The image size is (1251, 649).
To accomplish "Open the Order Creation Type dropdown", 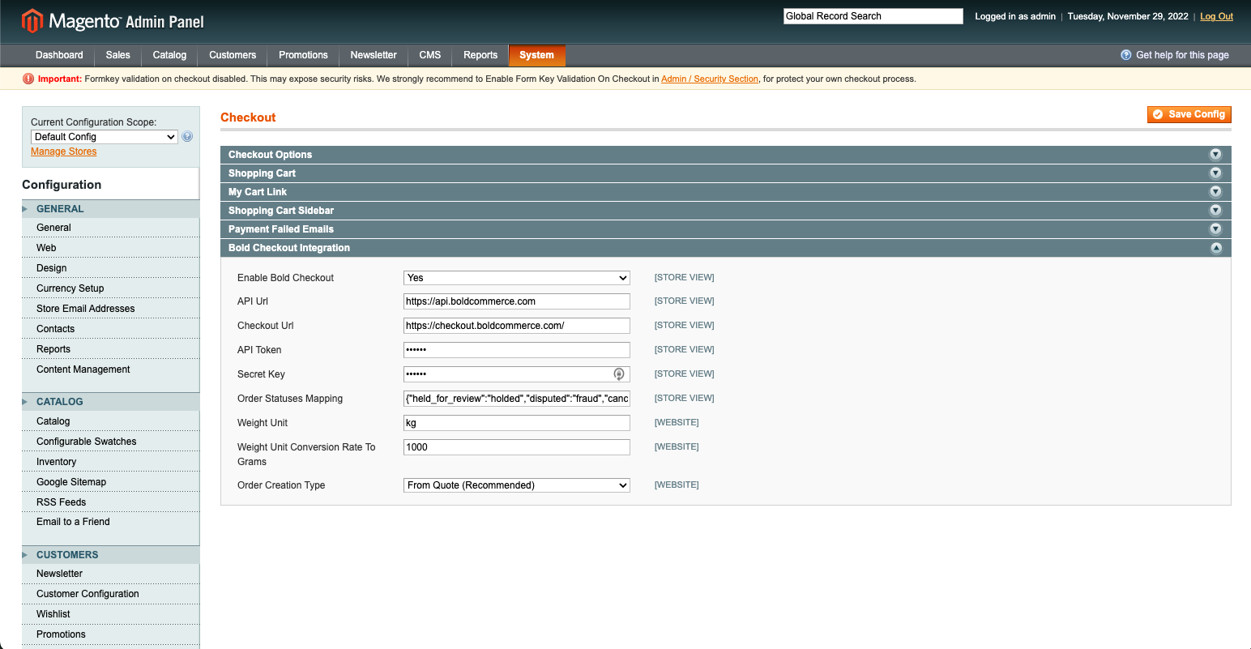I will (x=517, y=485).
